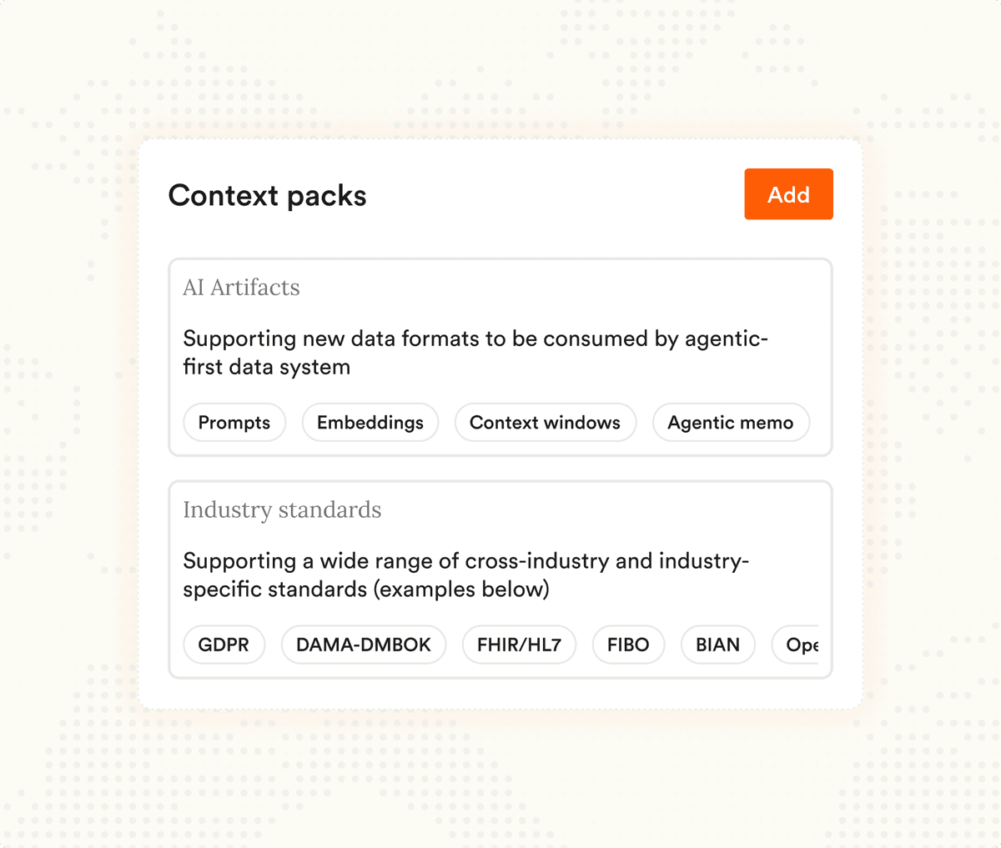The height and width of the screenshot is (848, 1001).
Task: Click the AI Artifacts description text
Action: tap(475, 353)
